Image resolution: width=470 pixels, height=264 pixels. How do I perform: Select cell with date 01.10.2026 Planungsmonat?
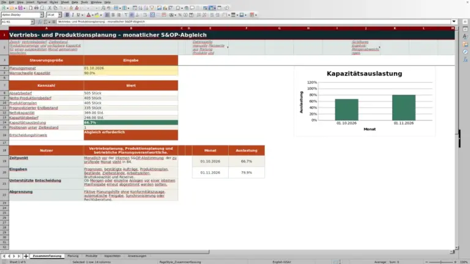click(131, 68)
